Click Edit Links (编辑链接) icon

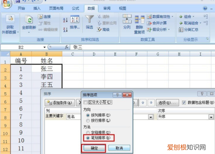tap(40, 30)
